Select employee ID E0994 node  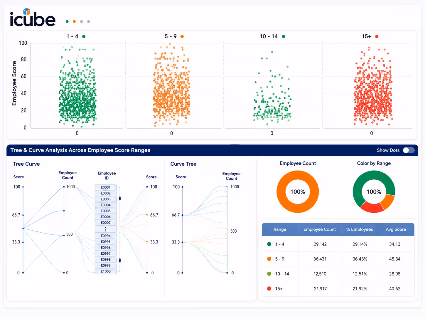[106, 236]
